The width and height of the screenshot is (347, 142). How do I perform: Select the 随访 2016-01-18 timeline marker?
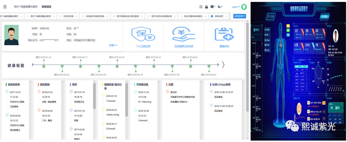[x=44, y=66]
